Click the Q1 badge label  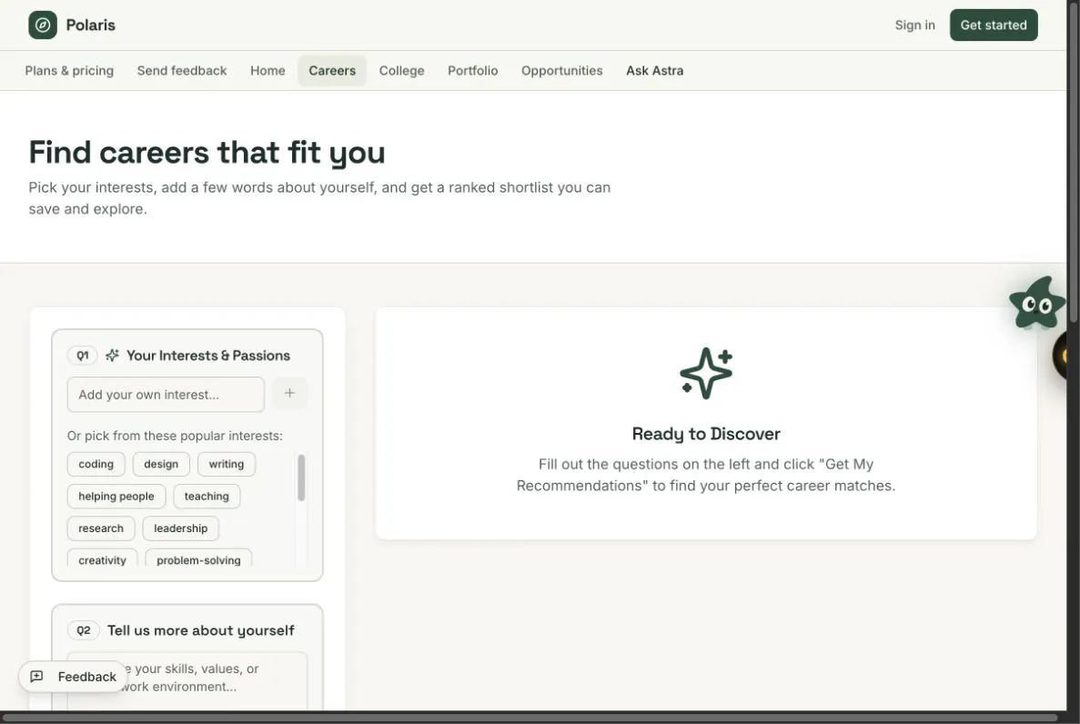tap(83, 356)
